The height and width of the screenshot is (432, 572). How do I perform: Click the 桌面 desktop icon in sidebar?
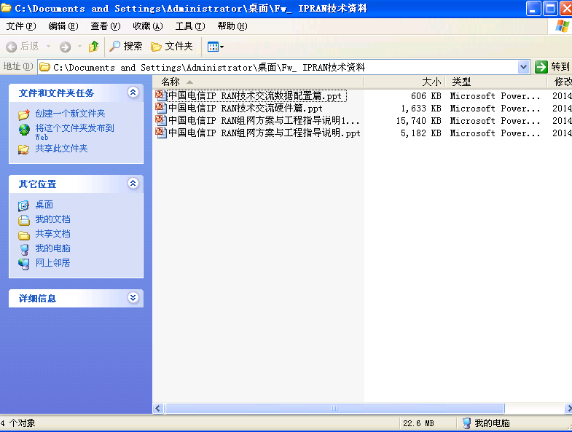point(24,205)
